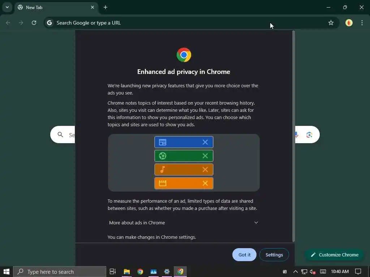This screenshot has width=370, height=277.
Task: Click the active Chrome taskbar icon
Action: point(180,272)
